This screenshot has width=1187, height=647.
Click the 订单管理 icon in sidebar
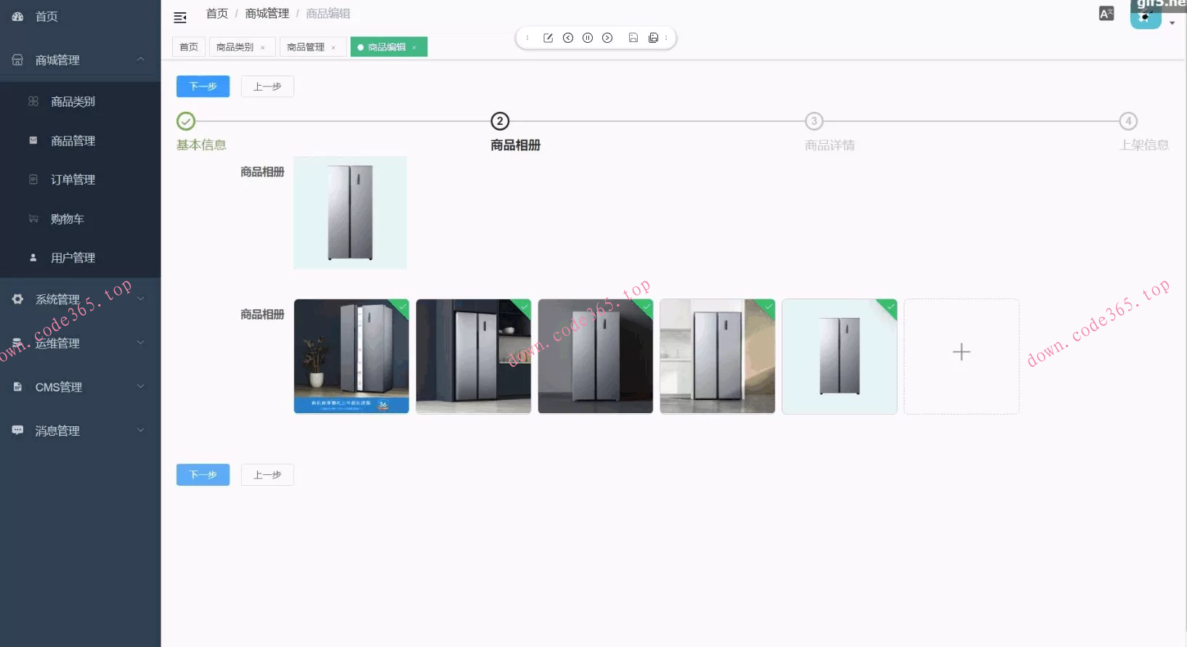point(33,179)
